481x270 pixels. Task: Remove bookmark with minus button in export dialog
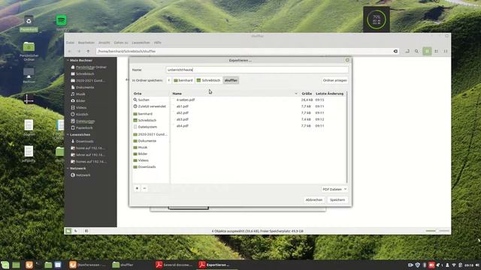click(x=144, y=188)
